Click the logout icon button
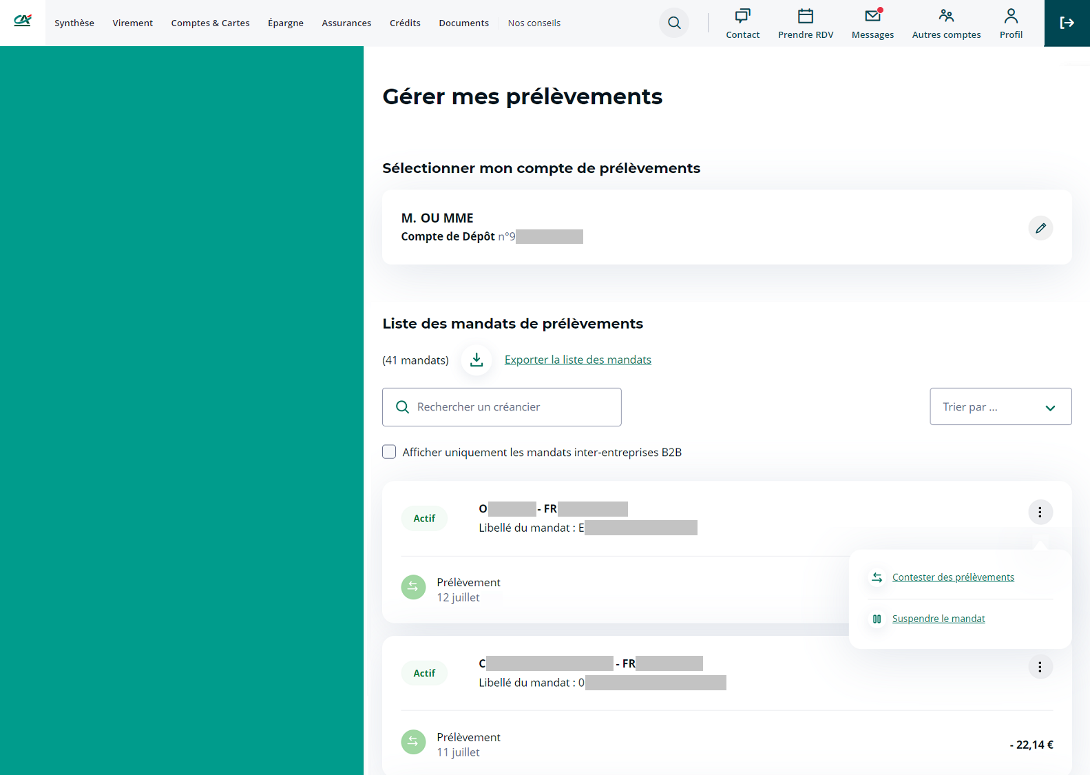1090x775 pixels. (x=1067, y=23)
